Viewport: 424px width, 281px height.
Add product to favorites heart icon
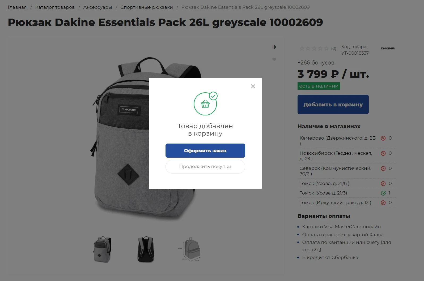(x=274, y=59)
